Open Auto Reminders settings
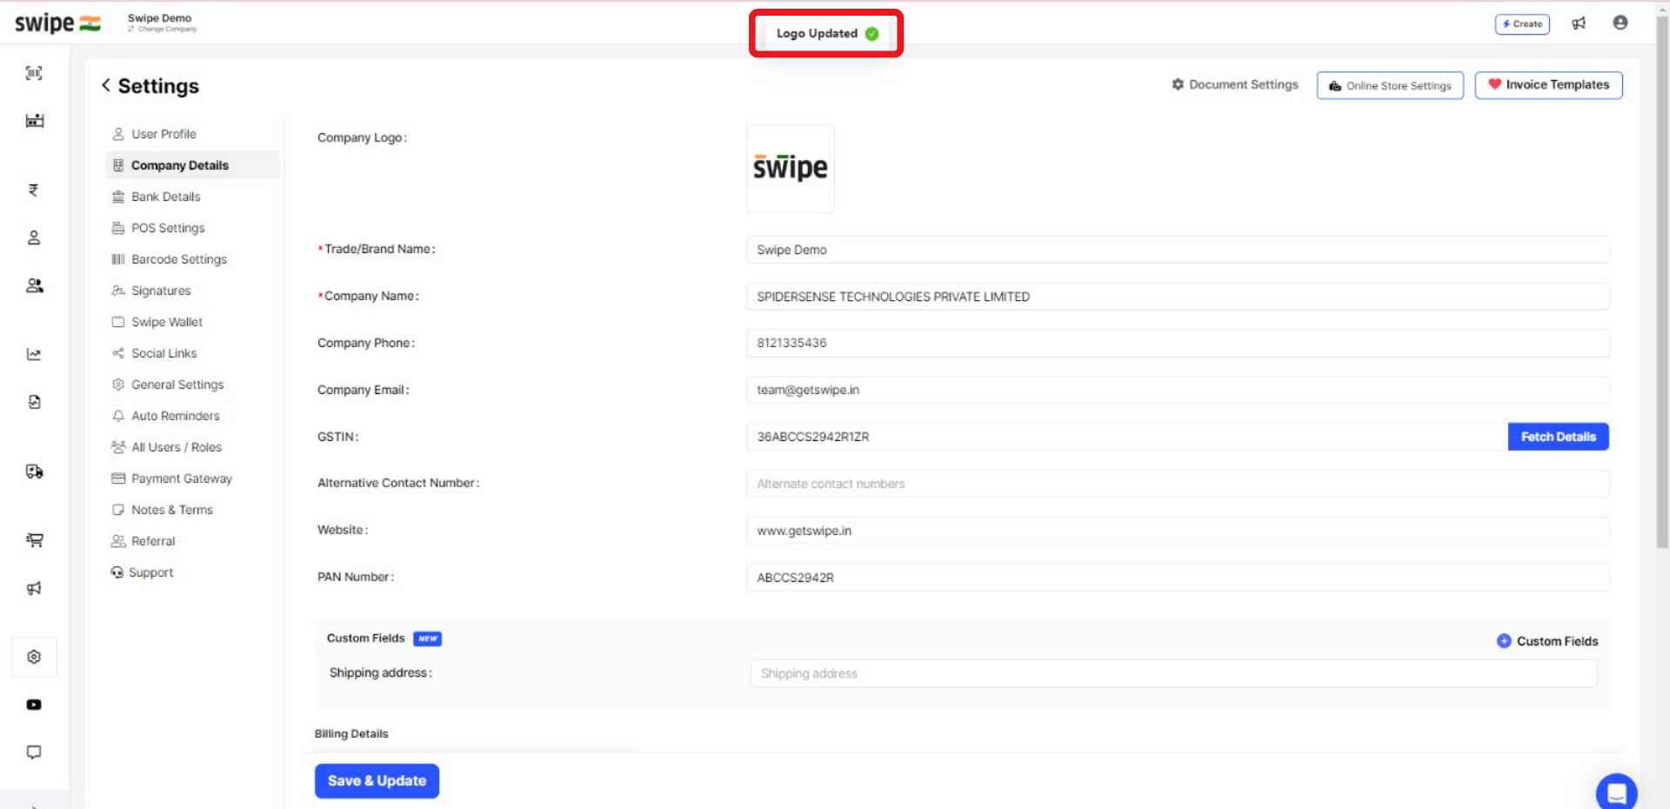1670x809 pixels. tap(192, 416)
